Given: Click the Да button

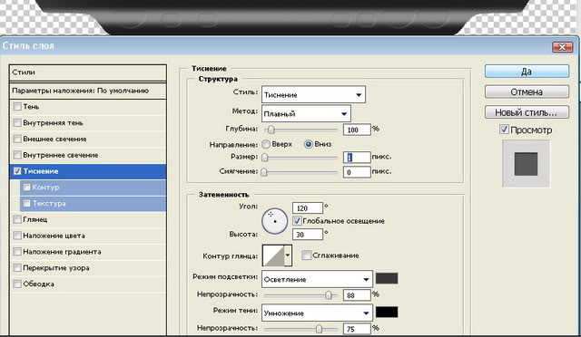Looking at the screenshot, I should pyautogui.click(x=527, y=72).
